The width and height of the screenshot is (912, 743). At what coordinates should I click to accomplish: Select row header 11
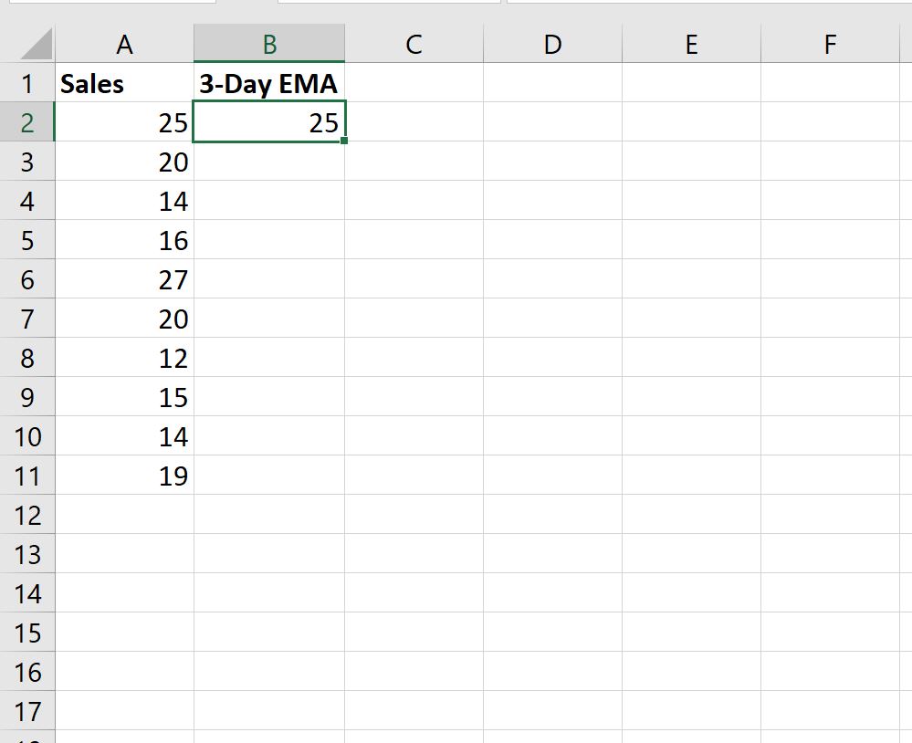pos(27,476)
